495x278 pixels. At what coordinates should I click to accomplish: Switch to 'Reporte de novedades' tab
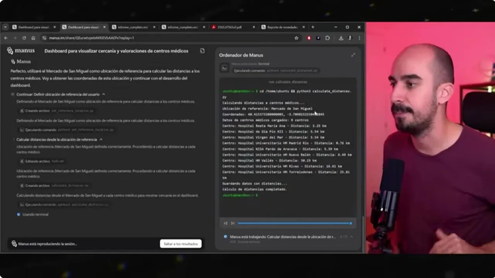pyautogui.click(x=282, y=27)
